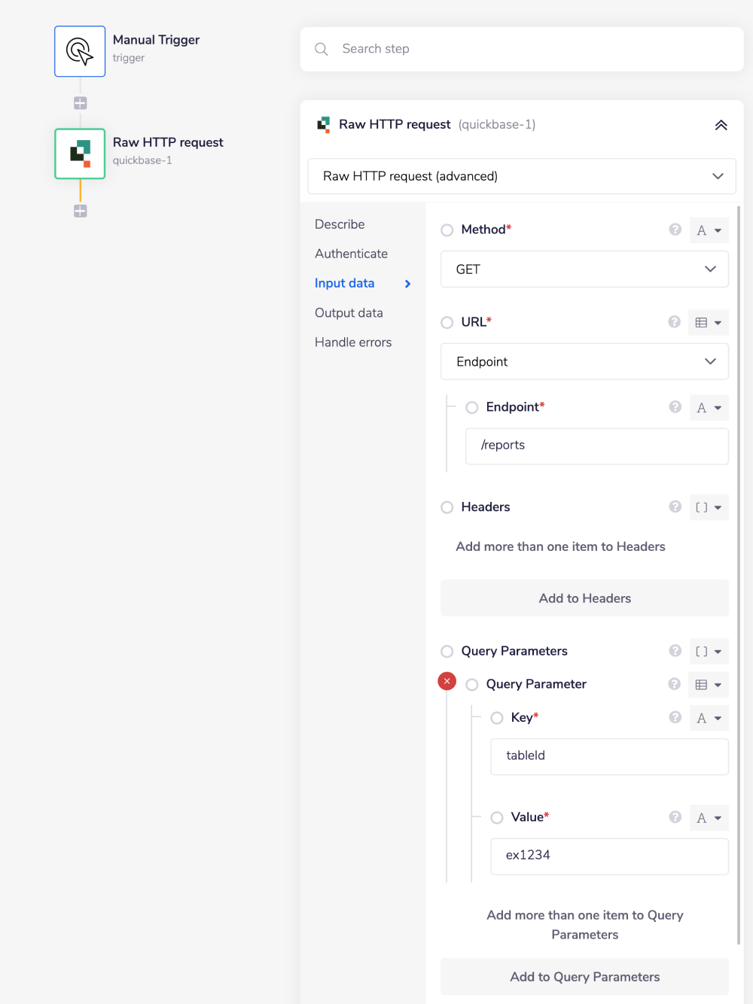Click the help icon next to Method
Viewport: 753px width, 1004px height.
675,230
